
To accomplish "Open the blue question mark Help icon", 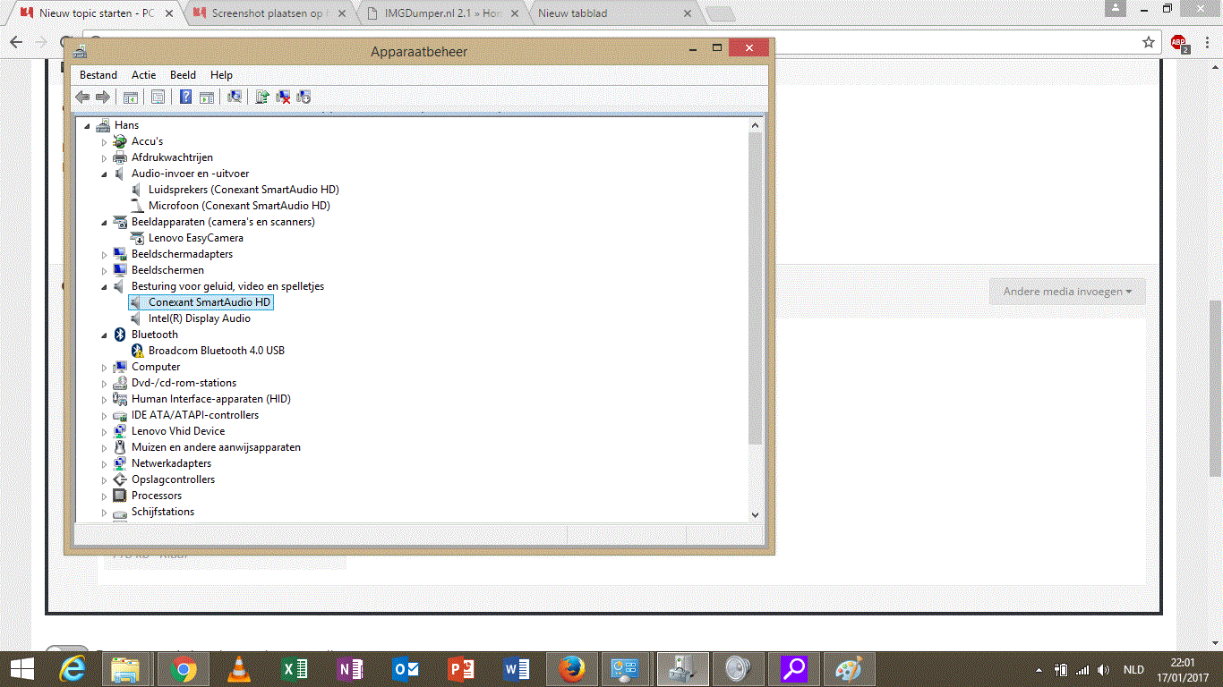I will [185, 97].
